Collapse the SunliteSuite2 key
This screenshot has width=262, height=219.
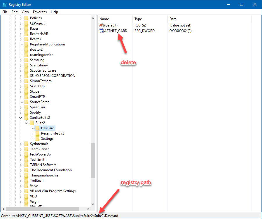point(20,118)
